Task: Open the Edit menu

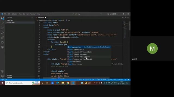Action: tap(9, 14)
